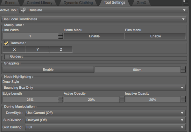Open the Active Tool dropdown
The image size is (191, 132).
(x=103, y=10)
